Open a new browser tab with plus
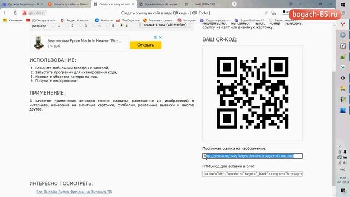Image resolution: width=350 pixels, height=197 pixels. (234, 4)
